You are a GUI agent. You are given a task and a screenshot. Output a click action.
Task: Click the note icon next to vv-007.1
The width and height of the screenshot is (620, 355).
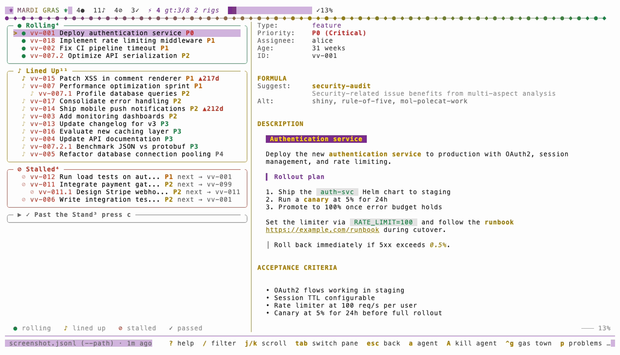32,94
